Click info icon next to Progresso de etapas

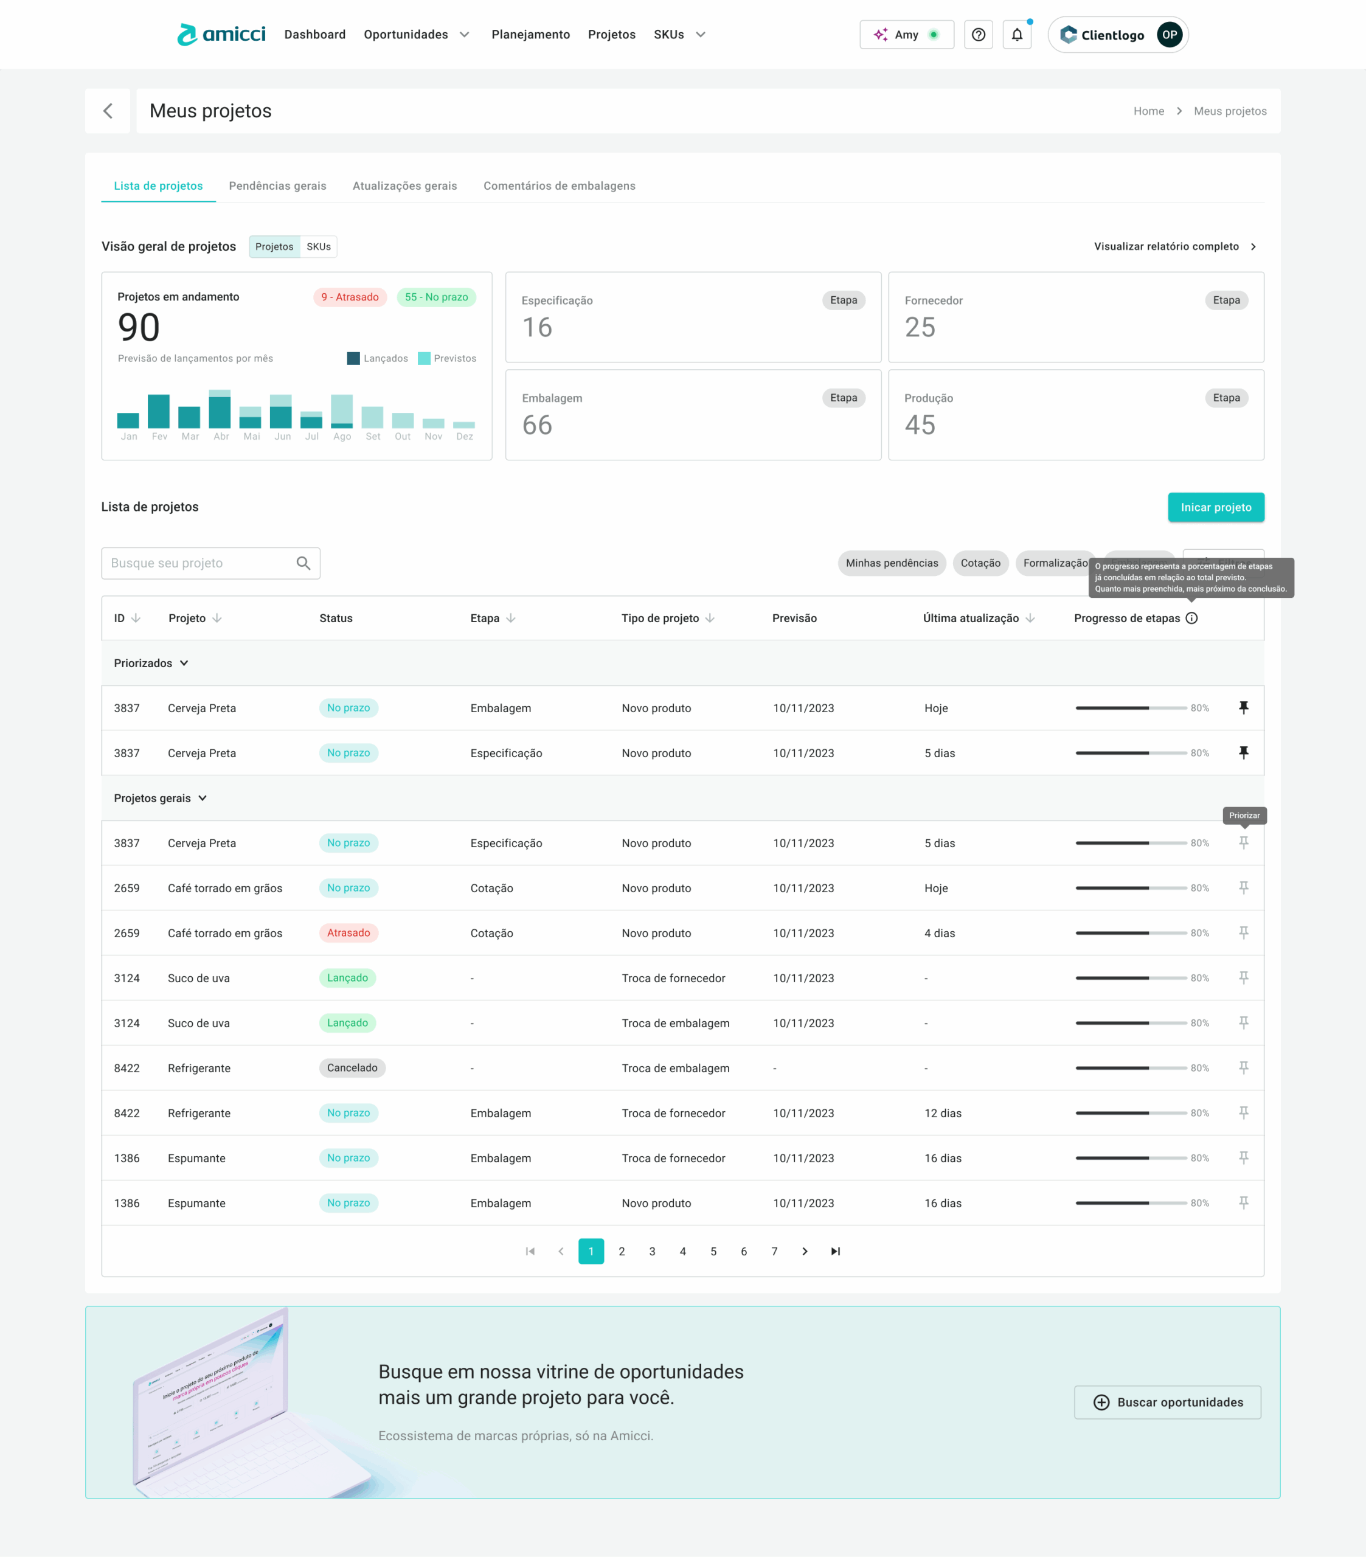point(1191,618)
